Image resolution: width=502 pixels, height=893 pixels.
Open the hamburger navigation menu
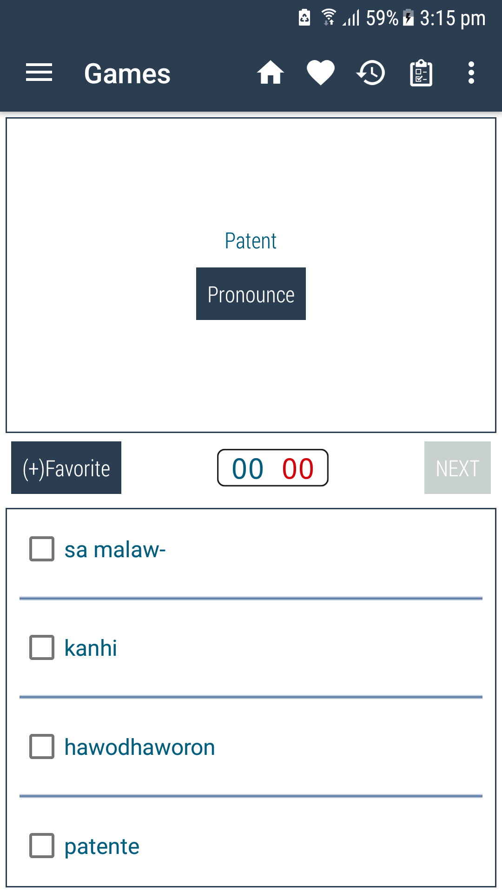coord(39,73)
